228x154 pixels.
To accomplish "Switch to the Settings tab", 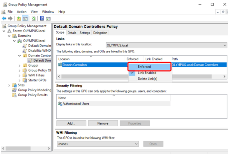I will point(85,33).
